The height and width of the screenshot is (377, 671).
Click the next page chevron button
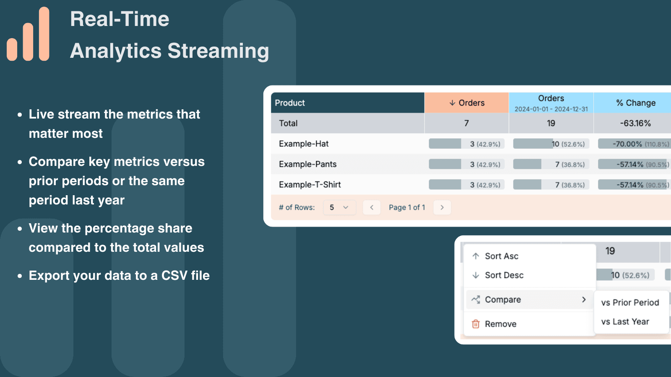click(x=442, y=207)
